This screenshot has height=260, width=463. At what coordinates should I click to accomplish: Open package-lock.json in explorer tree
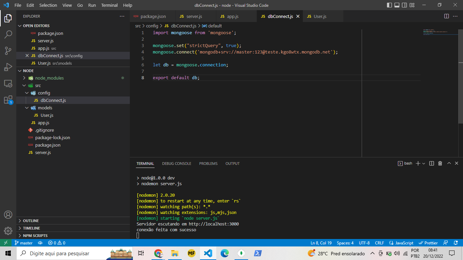(x=53, y=137)
